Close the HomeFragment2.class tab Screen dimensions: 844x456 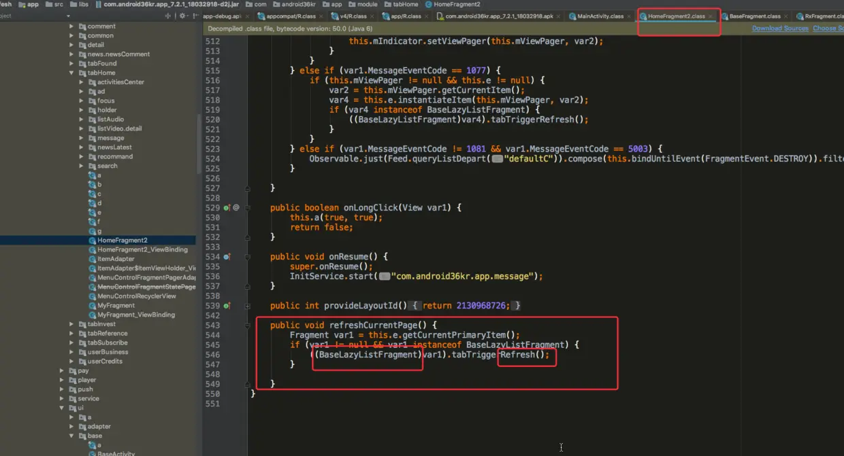pyautogui.click(x=710, y=16)
